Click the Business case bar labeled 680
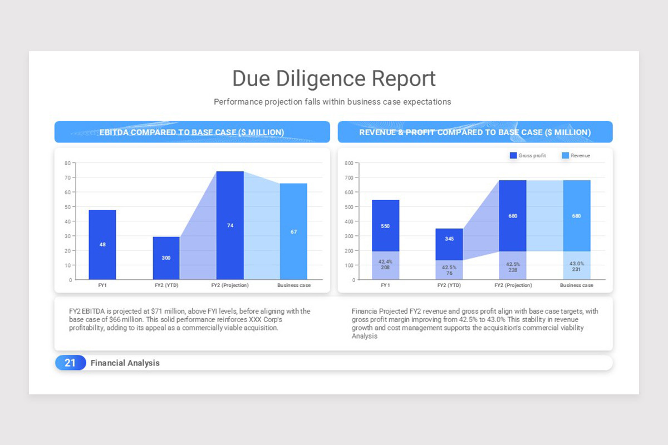Image resolution: width=668 pixels, height=445 pixels. coord(577,217)
